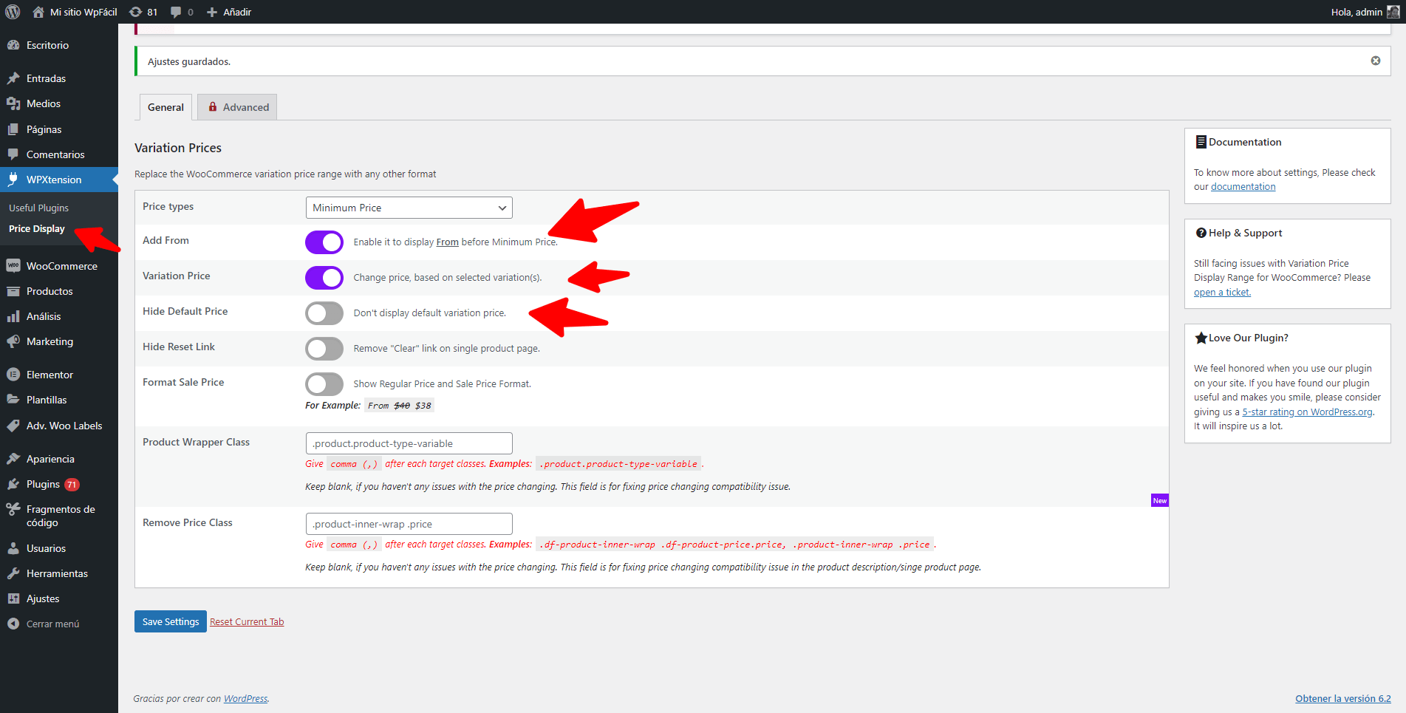Open the Price types dropdown

pos(409,208)
